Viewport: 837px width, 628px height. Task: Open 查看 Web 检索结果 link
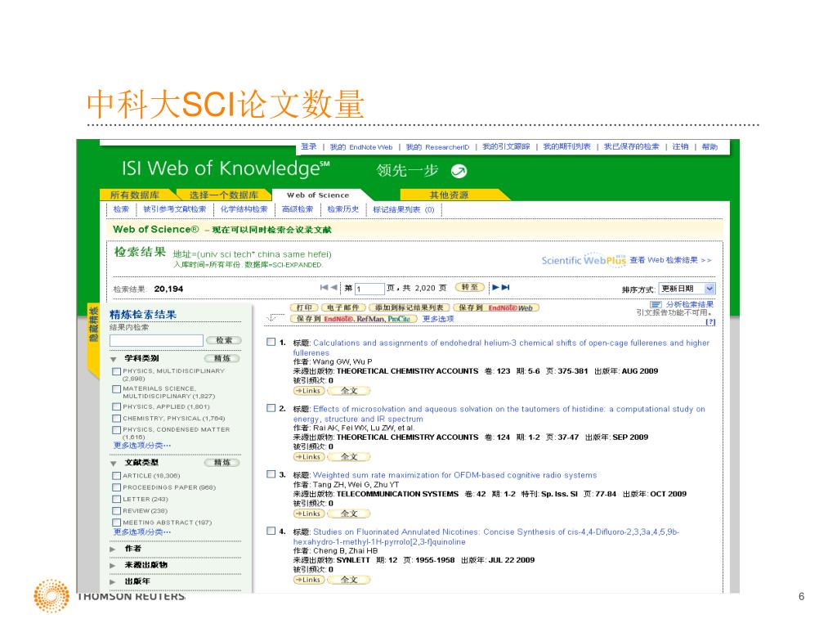pos(670,260)
